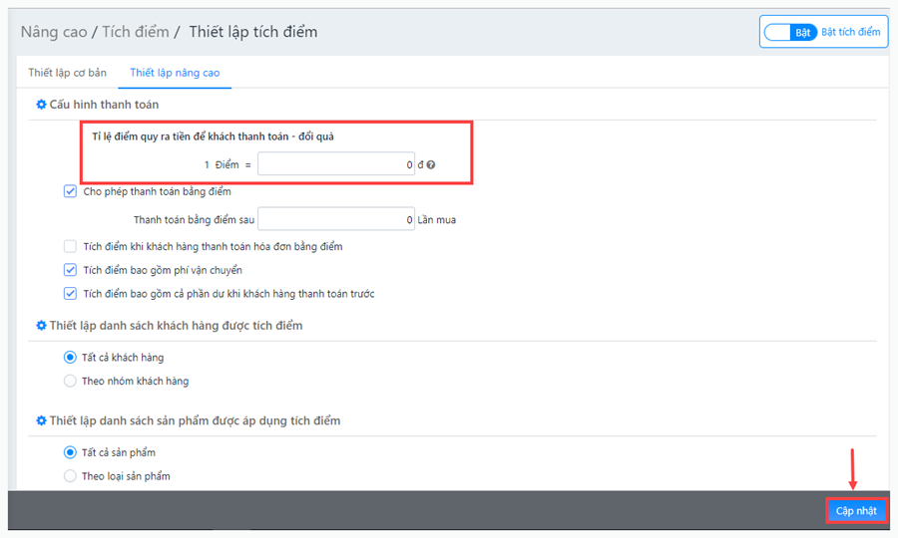Focus the 1 Điểm = value input field
Viewport: 898px width, 538px height.
pyautogui.click(x=336, y=164)
